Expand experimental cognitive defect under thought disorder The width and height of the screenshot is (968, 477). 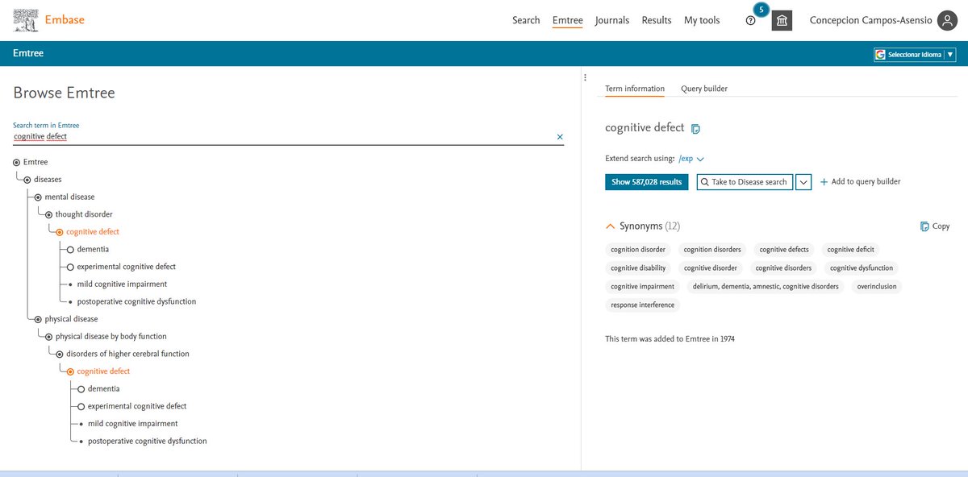[71, 267]
